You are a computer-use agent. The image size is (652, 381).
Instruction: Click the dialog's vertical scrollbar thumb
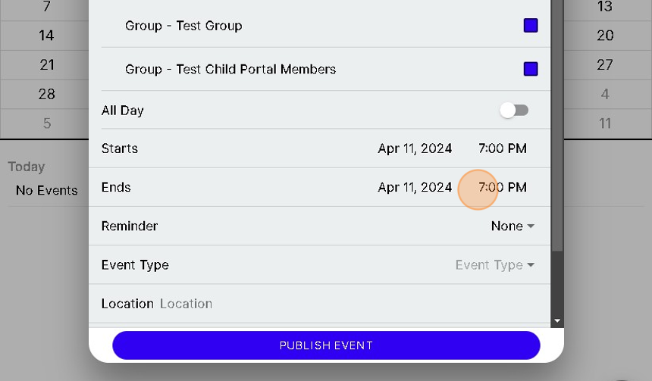[557, 151]
